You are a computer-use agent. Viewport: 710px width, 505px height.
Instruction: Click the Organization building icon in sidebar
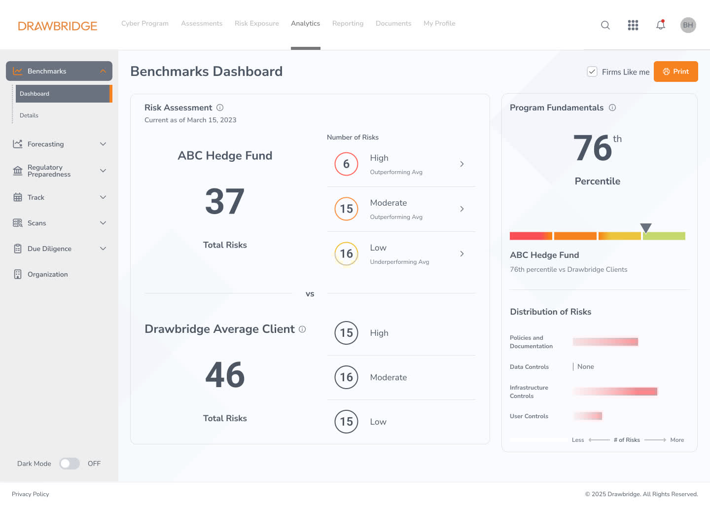(x=18, y=274)
